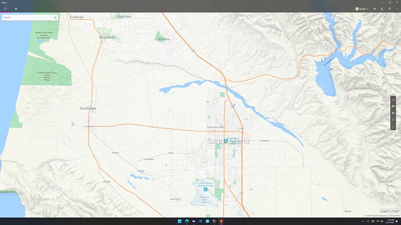The width and height of the screenshot is (401, 225).
Task: Restore down the Maps window
Action: [390, 2]
